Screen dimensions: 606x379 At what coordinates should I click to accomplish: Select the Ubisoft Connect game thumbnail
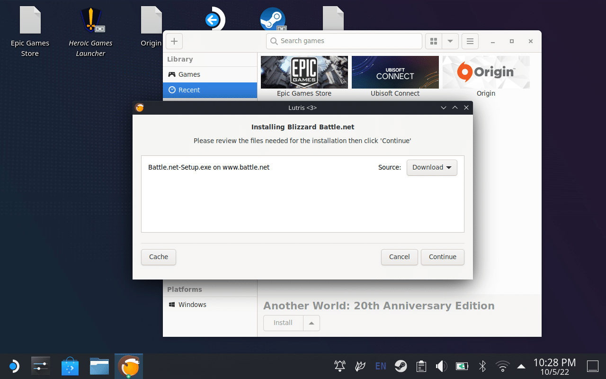(395, 72)
